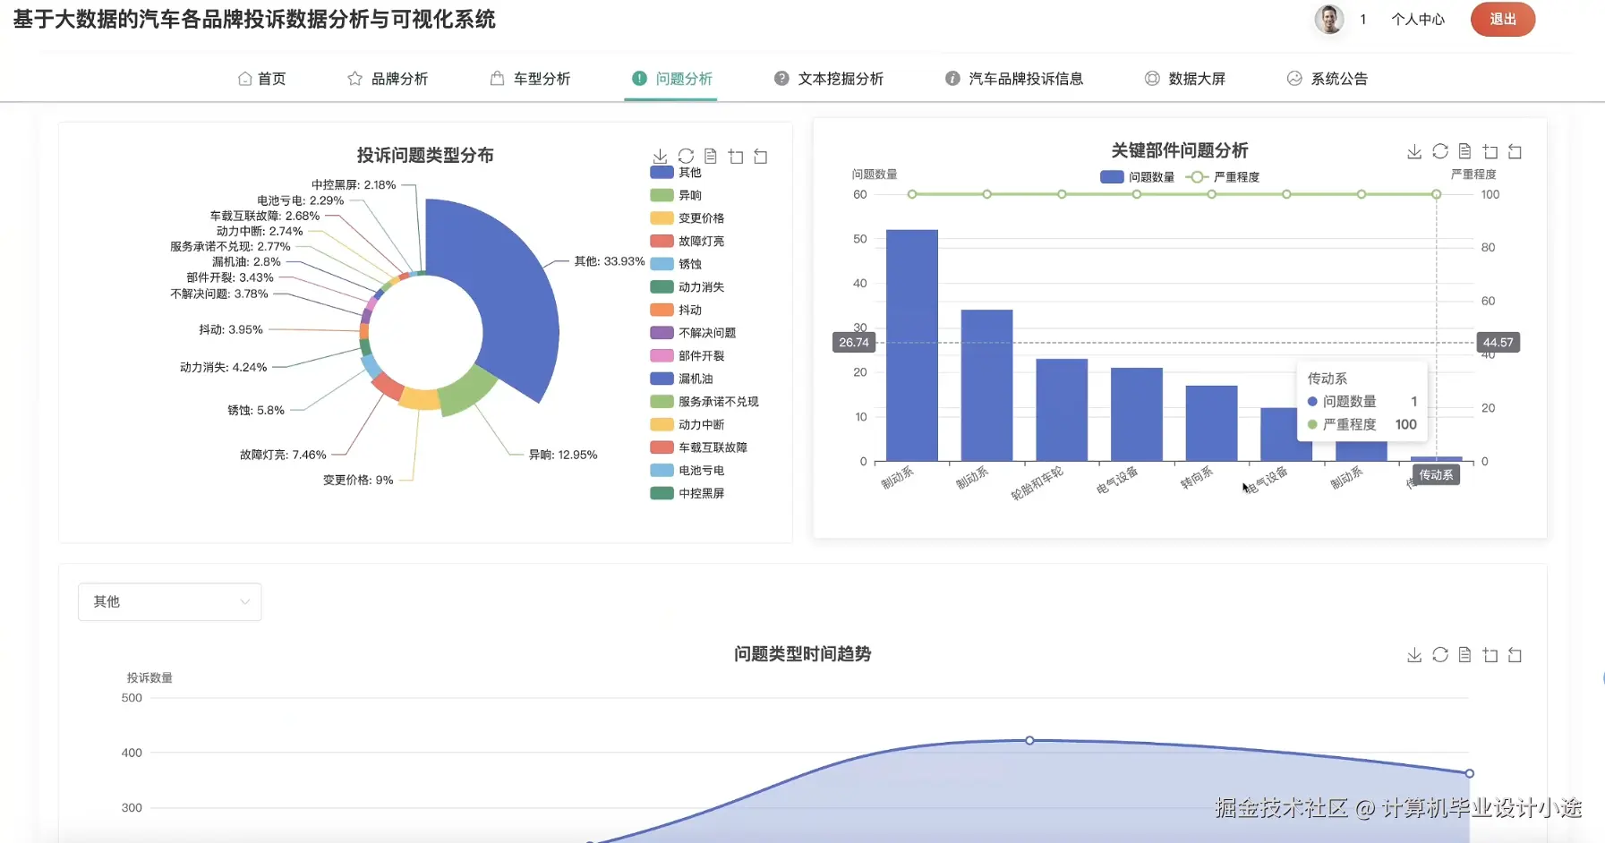Restore the 关键部件问题分析 chart view

(1515, 151)
